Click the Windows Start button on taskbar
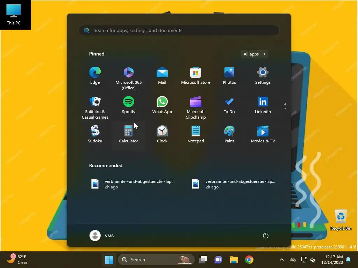The height and width of the screenshot is (268, 358). (109, 260)
